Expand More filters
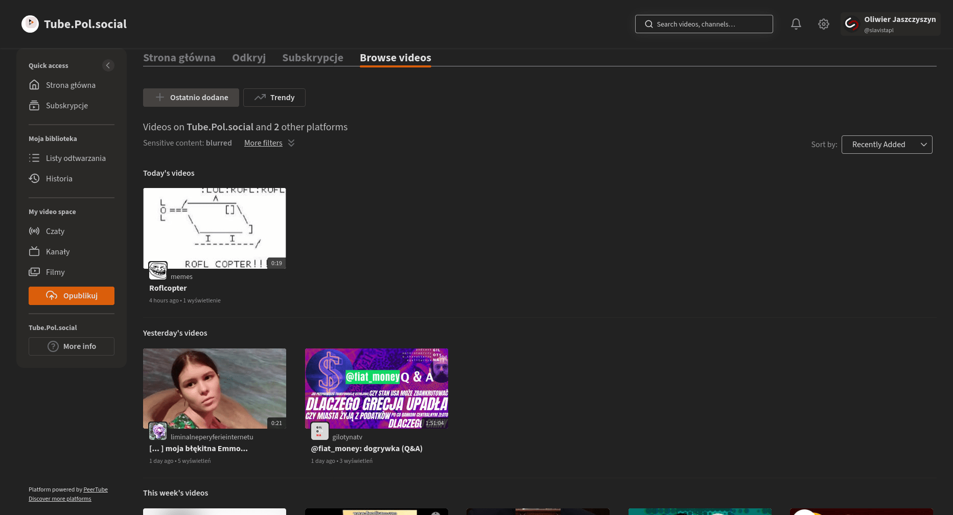Image resolution: width=953 pixels, height=515 pixels. click(x=269, y=143)
